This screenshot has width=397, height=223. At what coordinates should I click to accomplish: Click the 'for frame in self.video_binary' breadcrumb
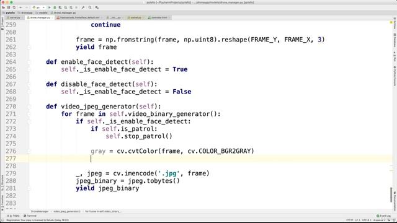[104, 211]
